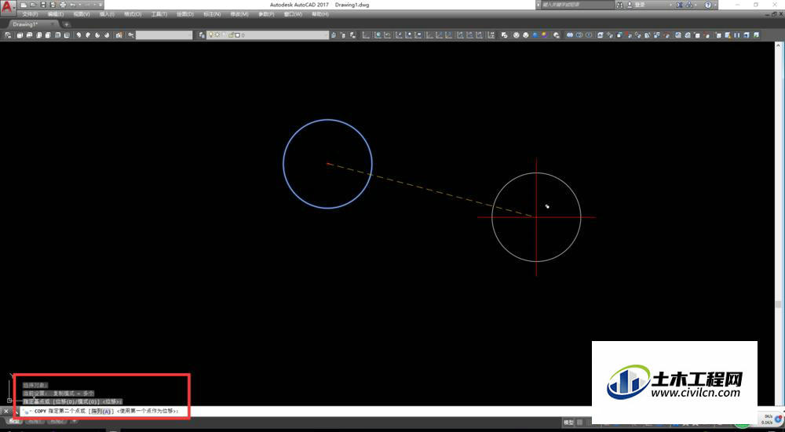Open the 格式(O) menu

(x=133, y=14)
